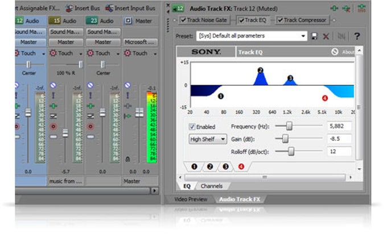Invert phase on track 23
The width and height of the screenshot is (387, 250).
[90, 116]
